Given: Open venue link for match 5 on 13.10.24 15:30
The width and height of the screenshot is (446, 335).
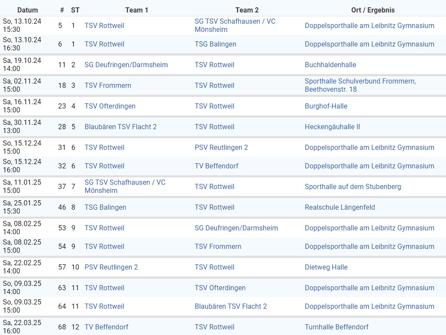Looking at the screenshot, I should click(x=369, y=25).
